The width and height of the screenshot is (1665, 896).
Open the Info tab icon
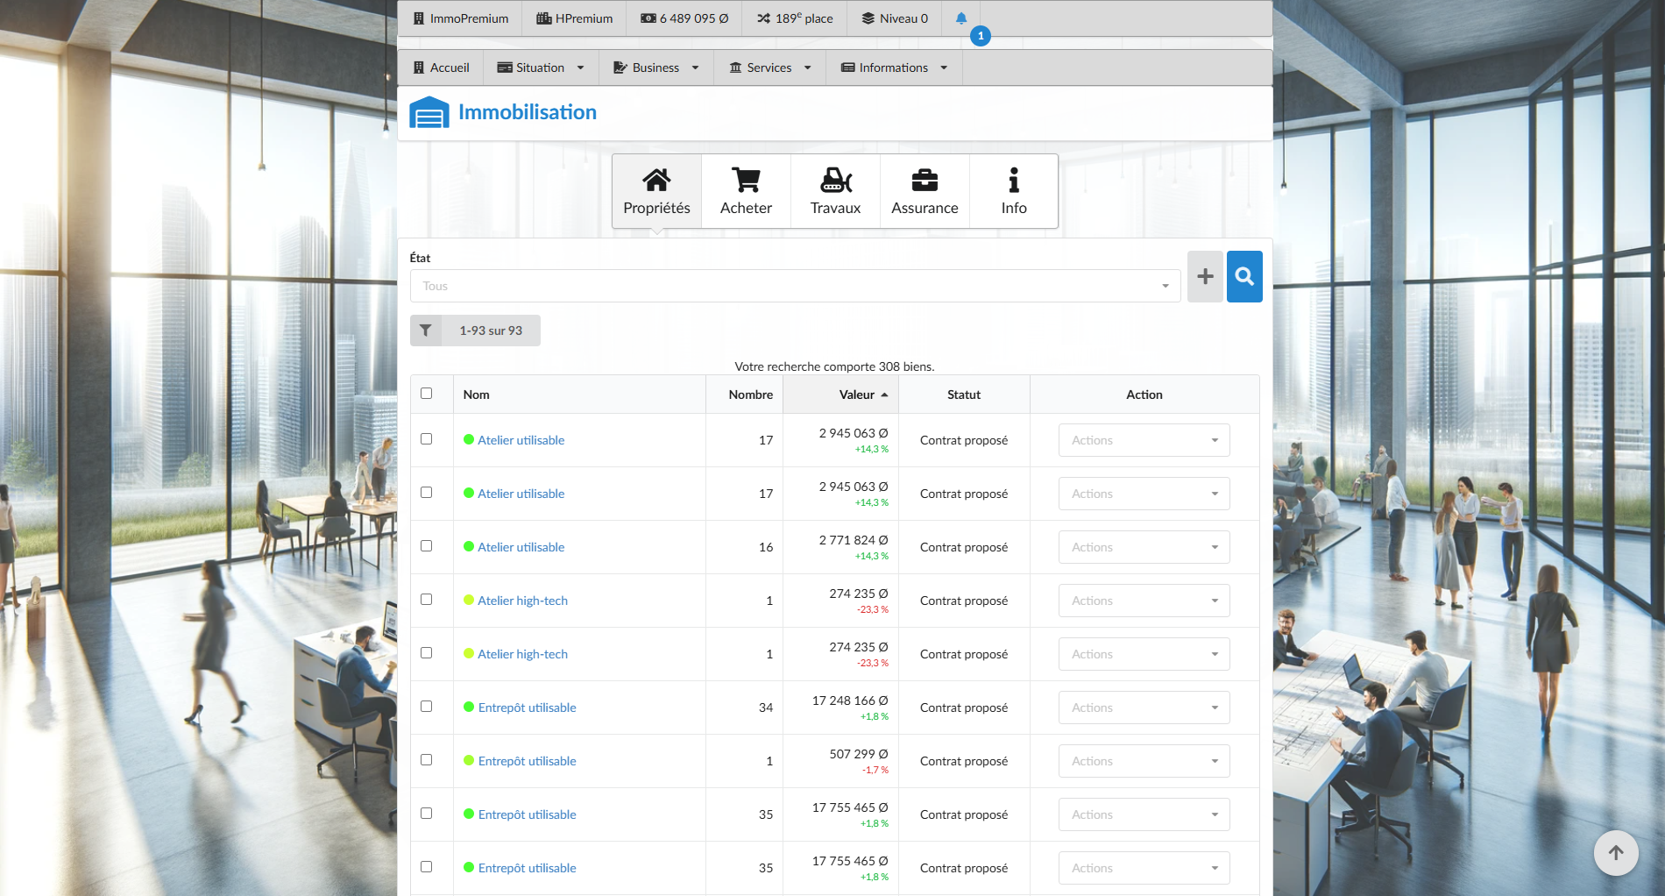pos(1013,191)
